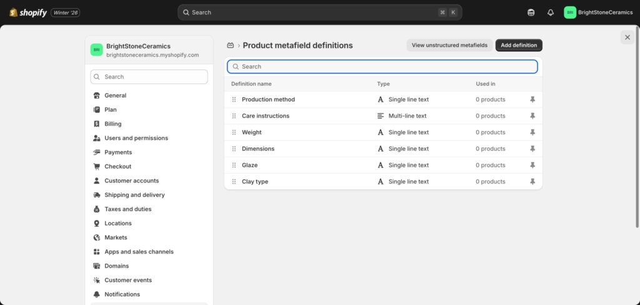Click the Apps and sales channels icon

[97, 251]
